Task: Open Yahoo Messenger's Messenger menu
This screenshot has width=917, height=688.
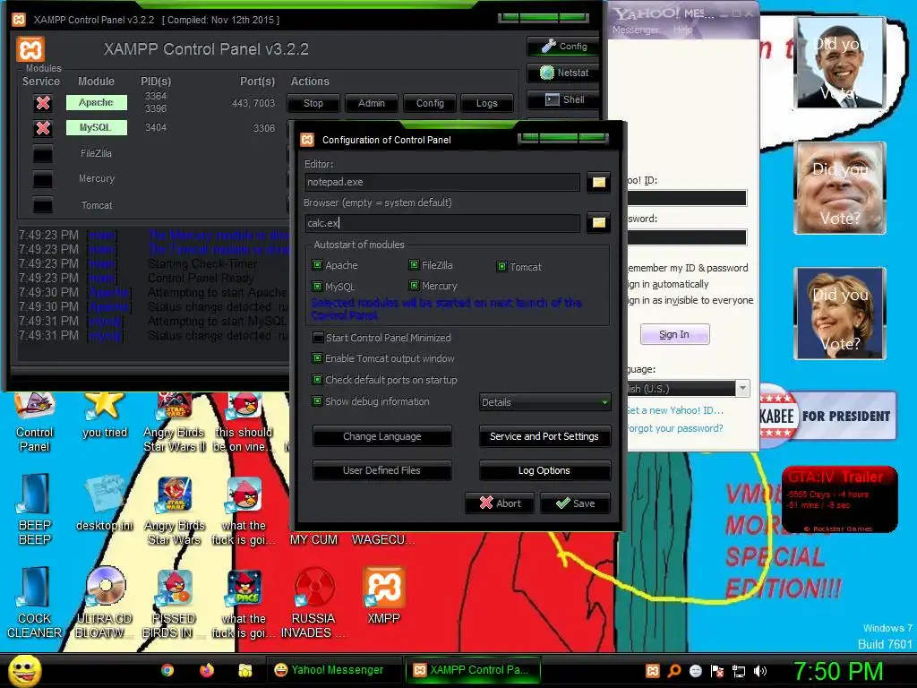Action: [x=636, y=30]
